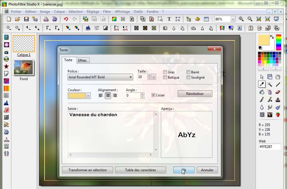Select the Spray tool
Image resolution: width=287 pixels, height=189 pixels.
270,92
